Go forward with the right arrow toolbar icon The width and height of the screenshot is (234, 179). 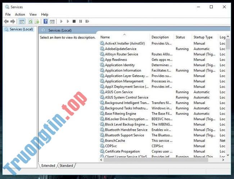[13, 22]
